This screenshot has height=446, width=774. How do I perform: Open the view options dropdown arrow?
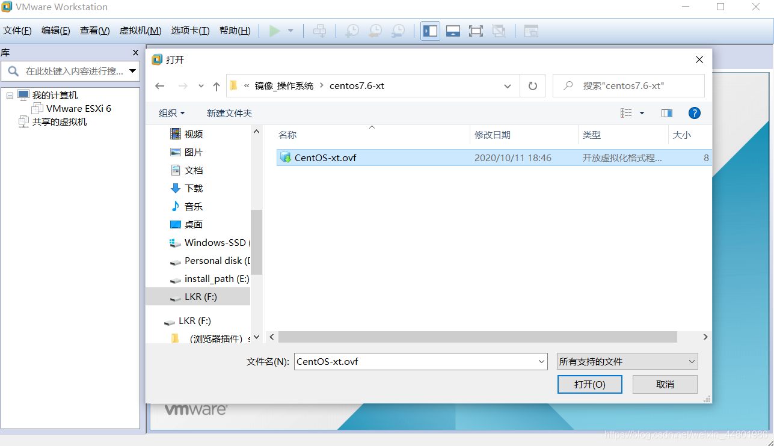642,113
